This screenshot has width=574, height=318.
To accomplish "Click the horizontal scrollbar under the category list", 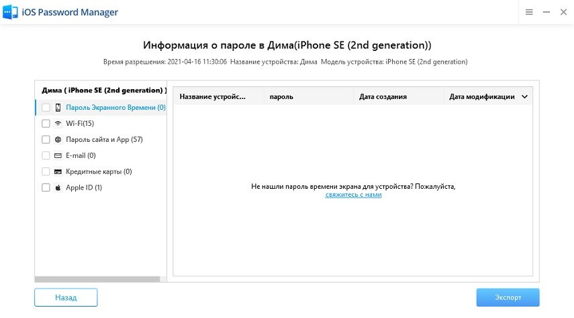I will coord(97,279).
